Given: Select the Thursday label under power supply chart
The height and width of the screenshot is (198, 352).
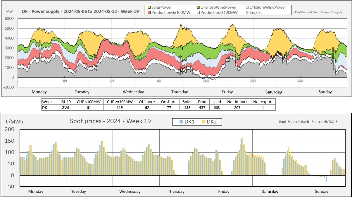Looking at the screenshot, I should click(x=180, y=92).
